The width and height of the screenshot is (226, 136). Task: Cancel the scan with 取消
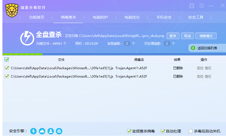(x=187, y=36)
